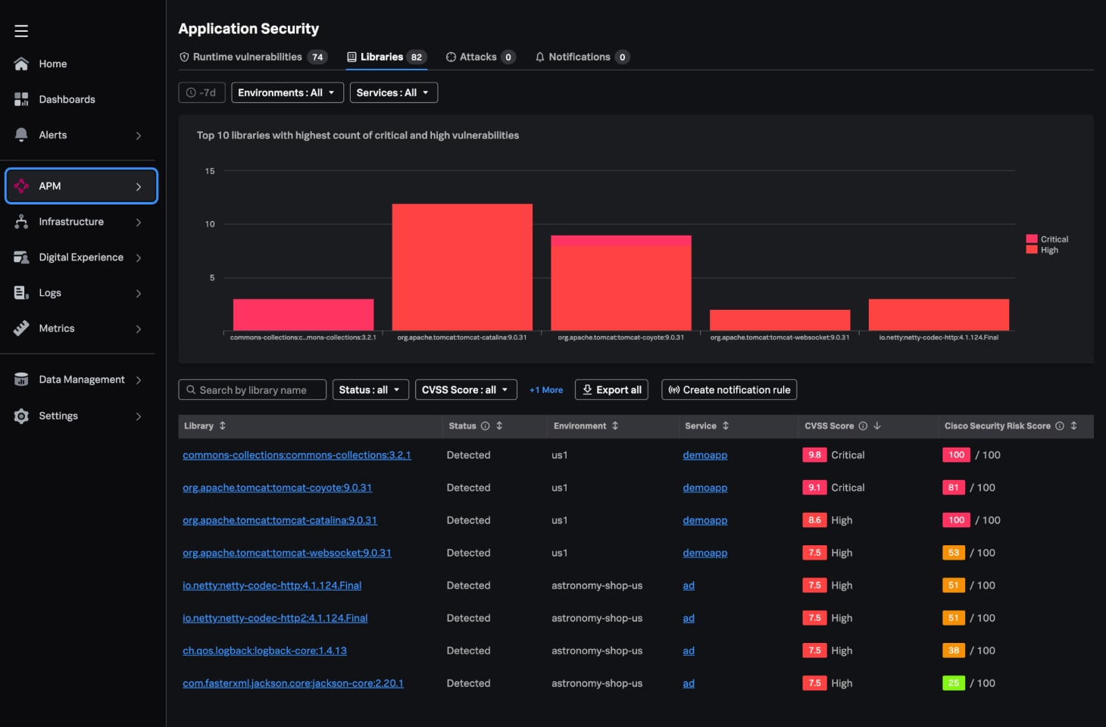The width and height of the screenshot is (1106, 727).
Task: Open ad service in logback-core row
Action: (689, 651)
